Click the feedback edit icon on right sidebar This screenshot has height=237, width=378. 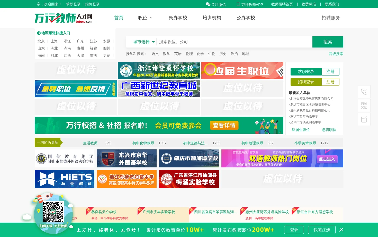[364, 119]
